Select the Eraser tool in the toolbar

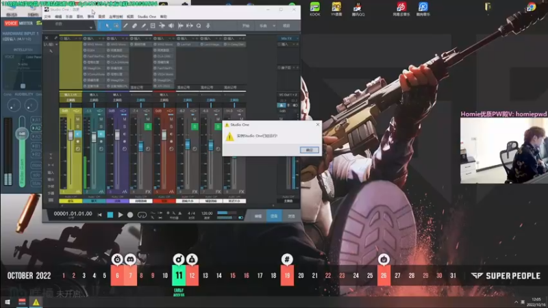(134, 26)
